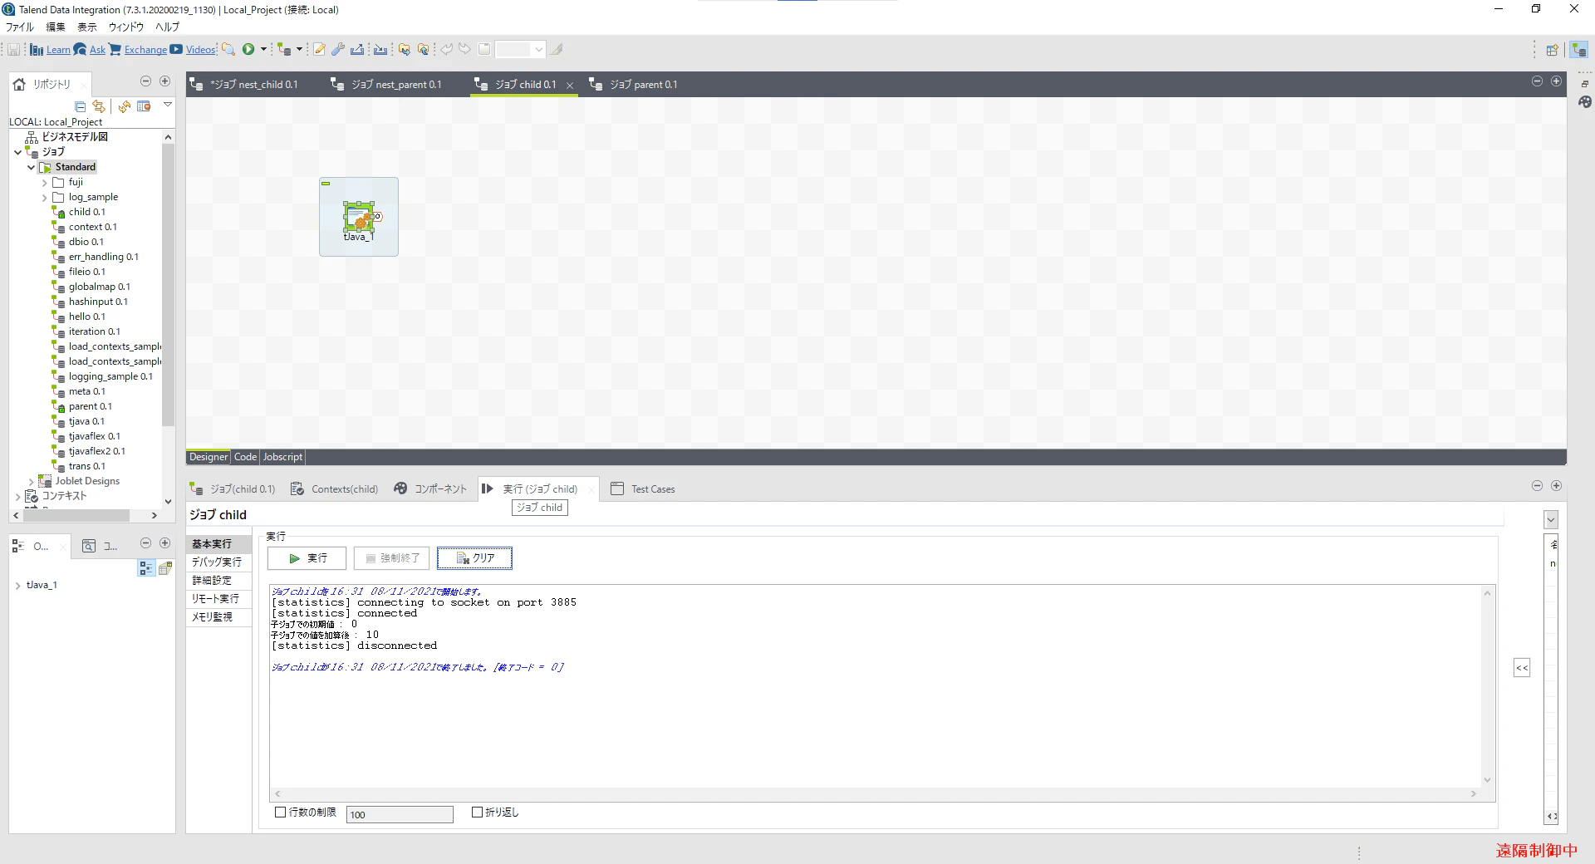Viewport: 1595px width, 864px height.
Task: Switch to the Code tab
Action: 245,457
